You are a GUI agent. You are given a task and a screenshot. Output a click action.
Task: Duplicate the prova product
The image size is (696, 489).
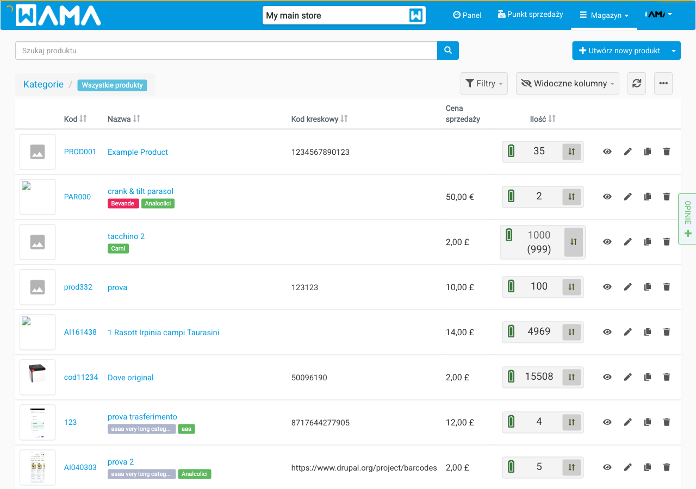click(x=647, y=287)
